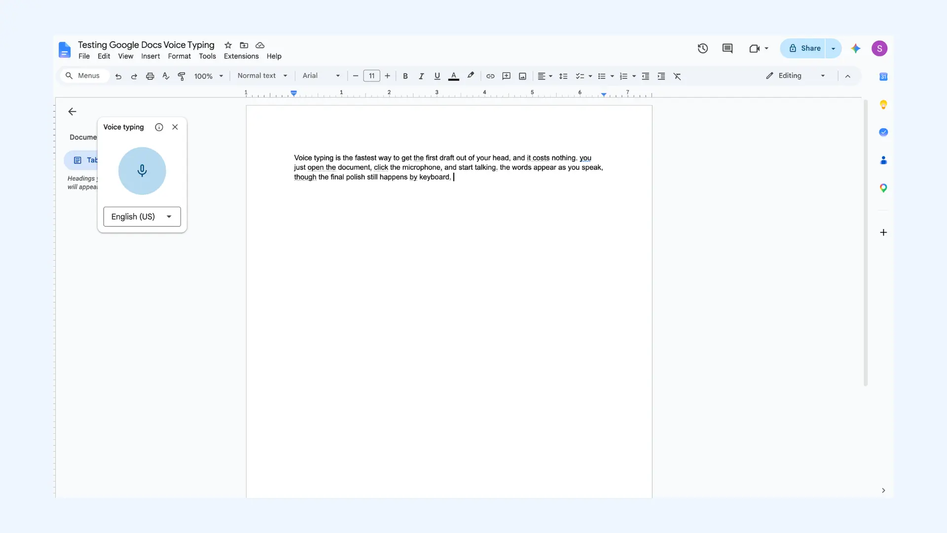Viewport: 947px width, 533px height.
Task: Open the numbered list menu arrow
Action: pyautogui.click(x=634, y=76)
